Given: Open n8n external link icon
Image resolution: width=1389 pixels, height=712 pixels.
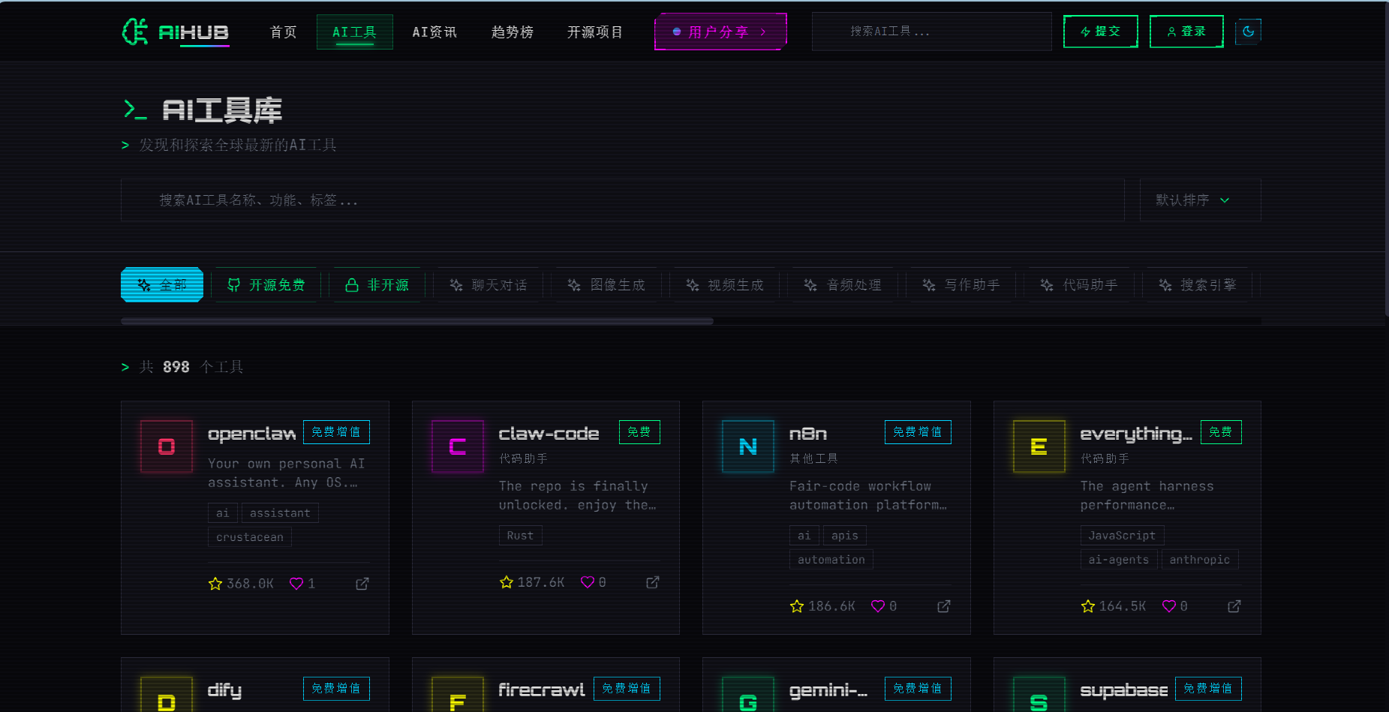Looking at the screenshot, I should [x=944, y=606].
